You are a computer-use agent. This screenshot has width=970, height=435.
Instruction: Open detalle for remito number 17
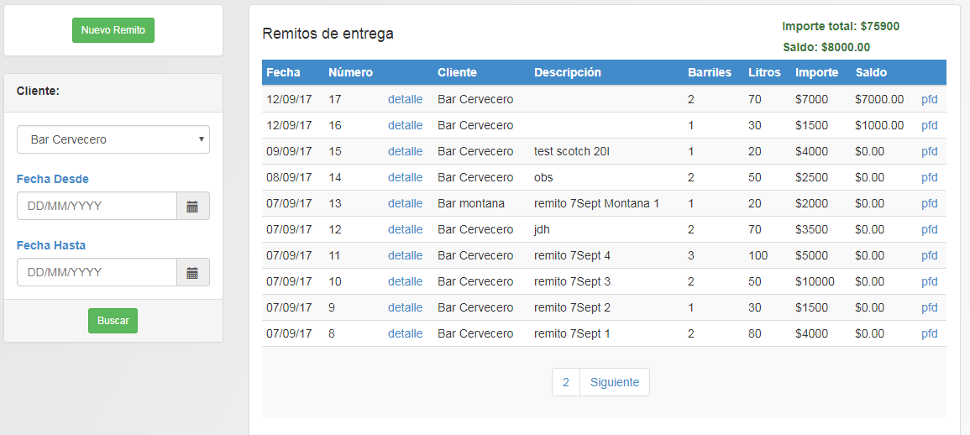[405, 99]
